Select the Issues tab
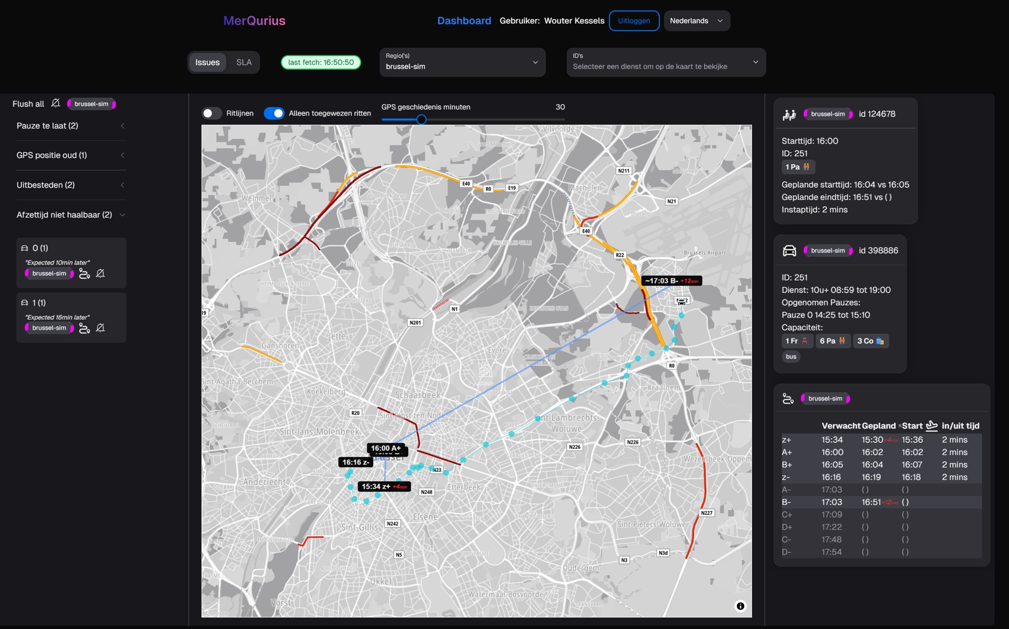The width and height of the screenshot is (1009, 629). 207,63
